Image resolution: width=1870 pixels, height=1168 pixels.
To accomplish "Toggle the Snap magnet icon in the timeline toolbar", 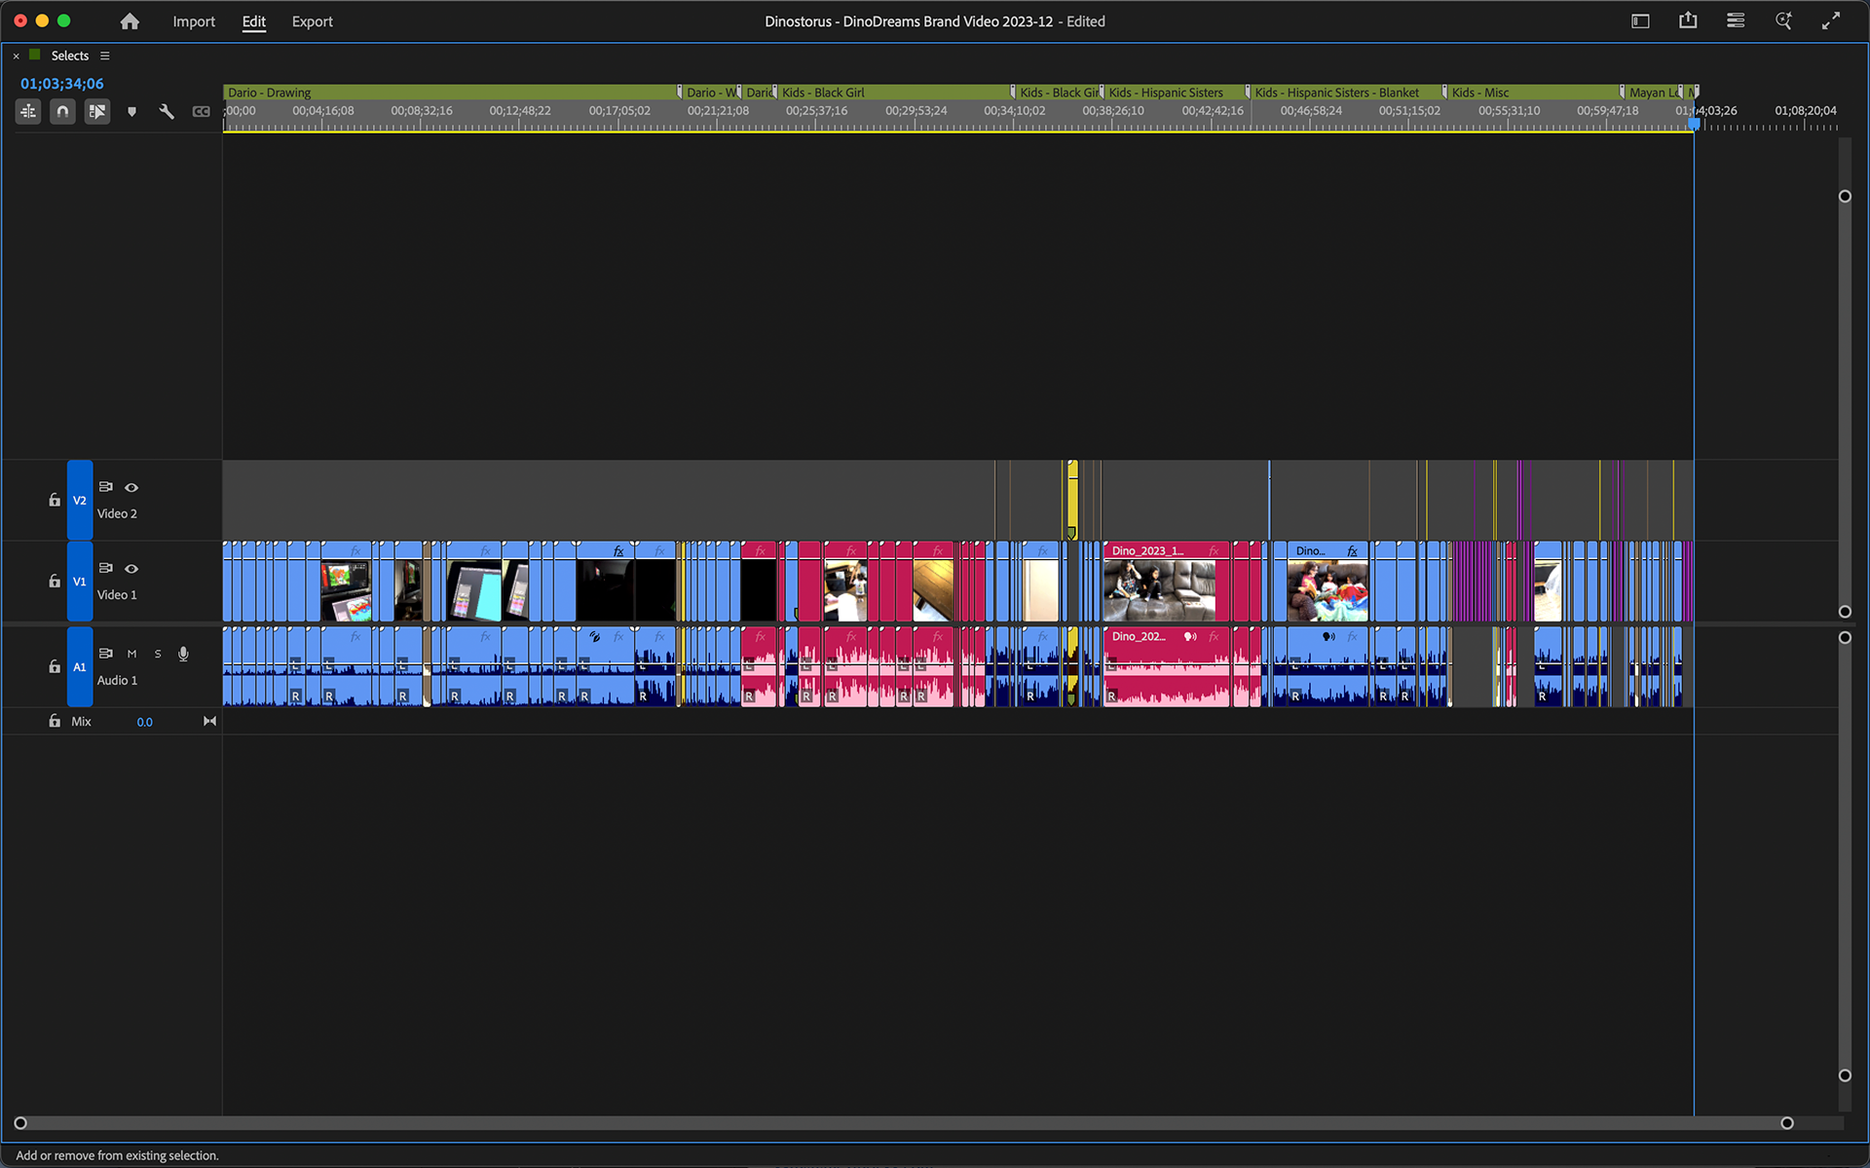I will (x=62, y=111).
